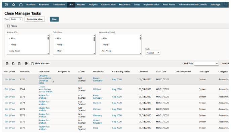Click the New button
Screen dimensions: 231x133
54,19
